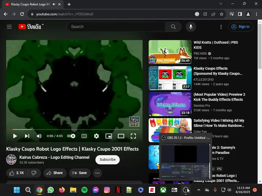Open Kairus Cabreza - Logo Editing Channel link

tap(54, 157)
